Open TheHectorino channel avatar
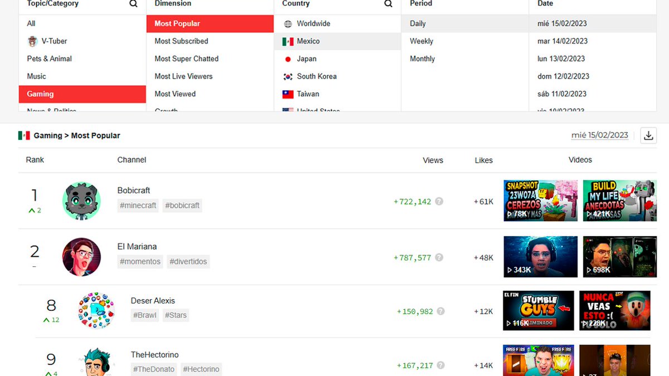Screen dimensions: 669x376 click(96, 362)
